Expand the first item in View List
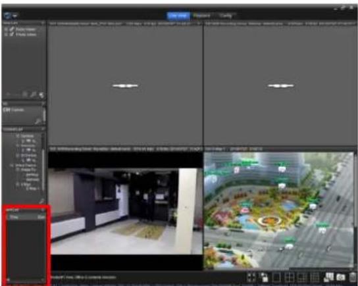 (x=6, y=29)
